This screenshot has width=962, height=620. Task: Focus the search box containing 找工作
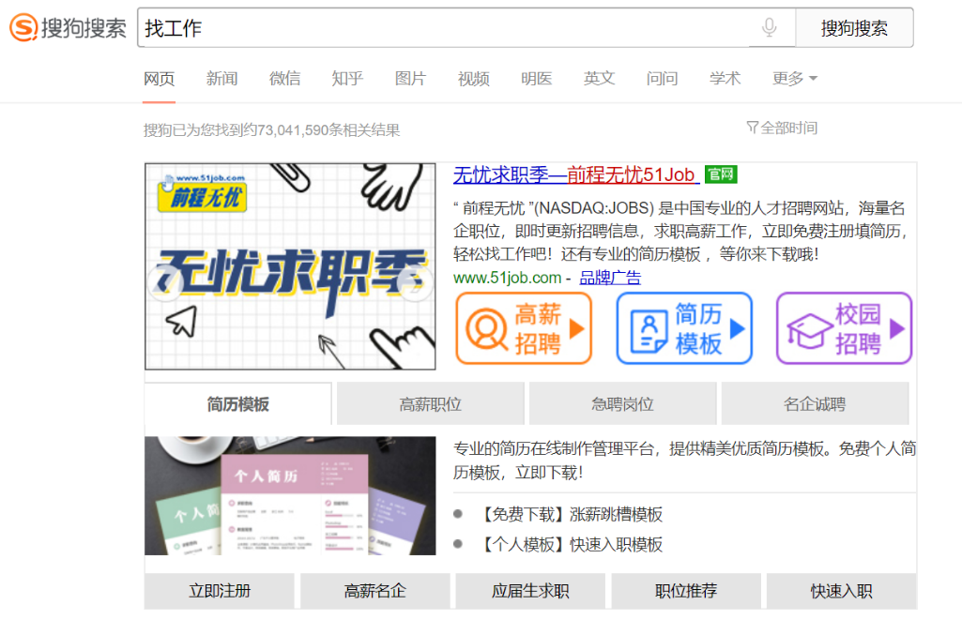(466, 27)
